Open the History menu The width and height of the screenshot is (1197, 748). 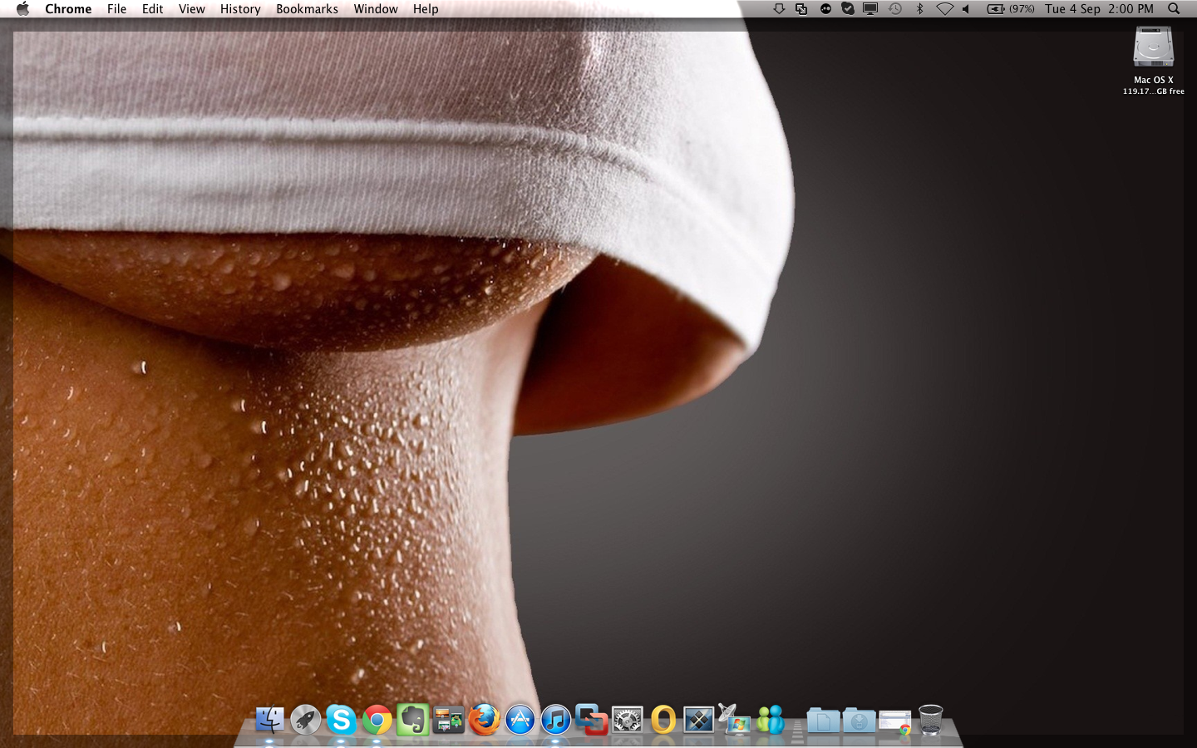240,8
